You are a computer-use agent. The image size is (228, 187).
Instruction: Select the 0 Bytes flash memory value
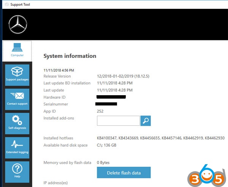(x=103, y=163)
